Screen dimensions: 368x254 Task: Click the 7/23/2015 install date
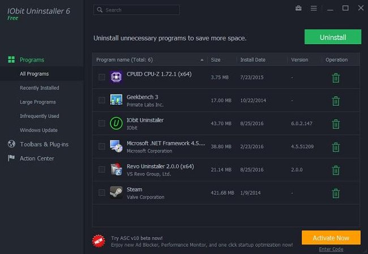251,78
